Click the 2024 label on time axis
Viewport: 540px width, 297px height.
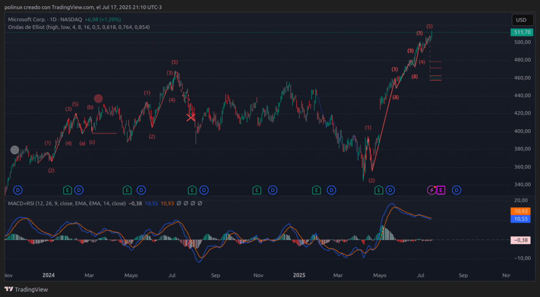[49, 275]
